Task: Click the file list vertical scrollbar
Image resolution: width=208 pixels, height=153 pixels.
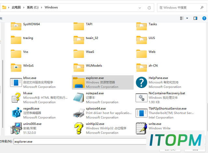Action: click(207, 117)
